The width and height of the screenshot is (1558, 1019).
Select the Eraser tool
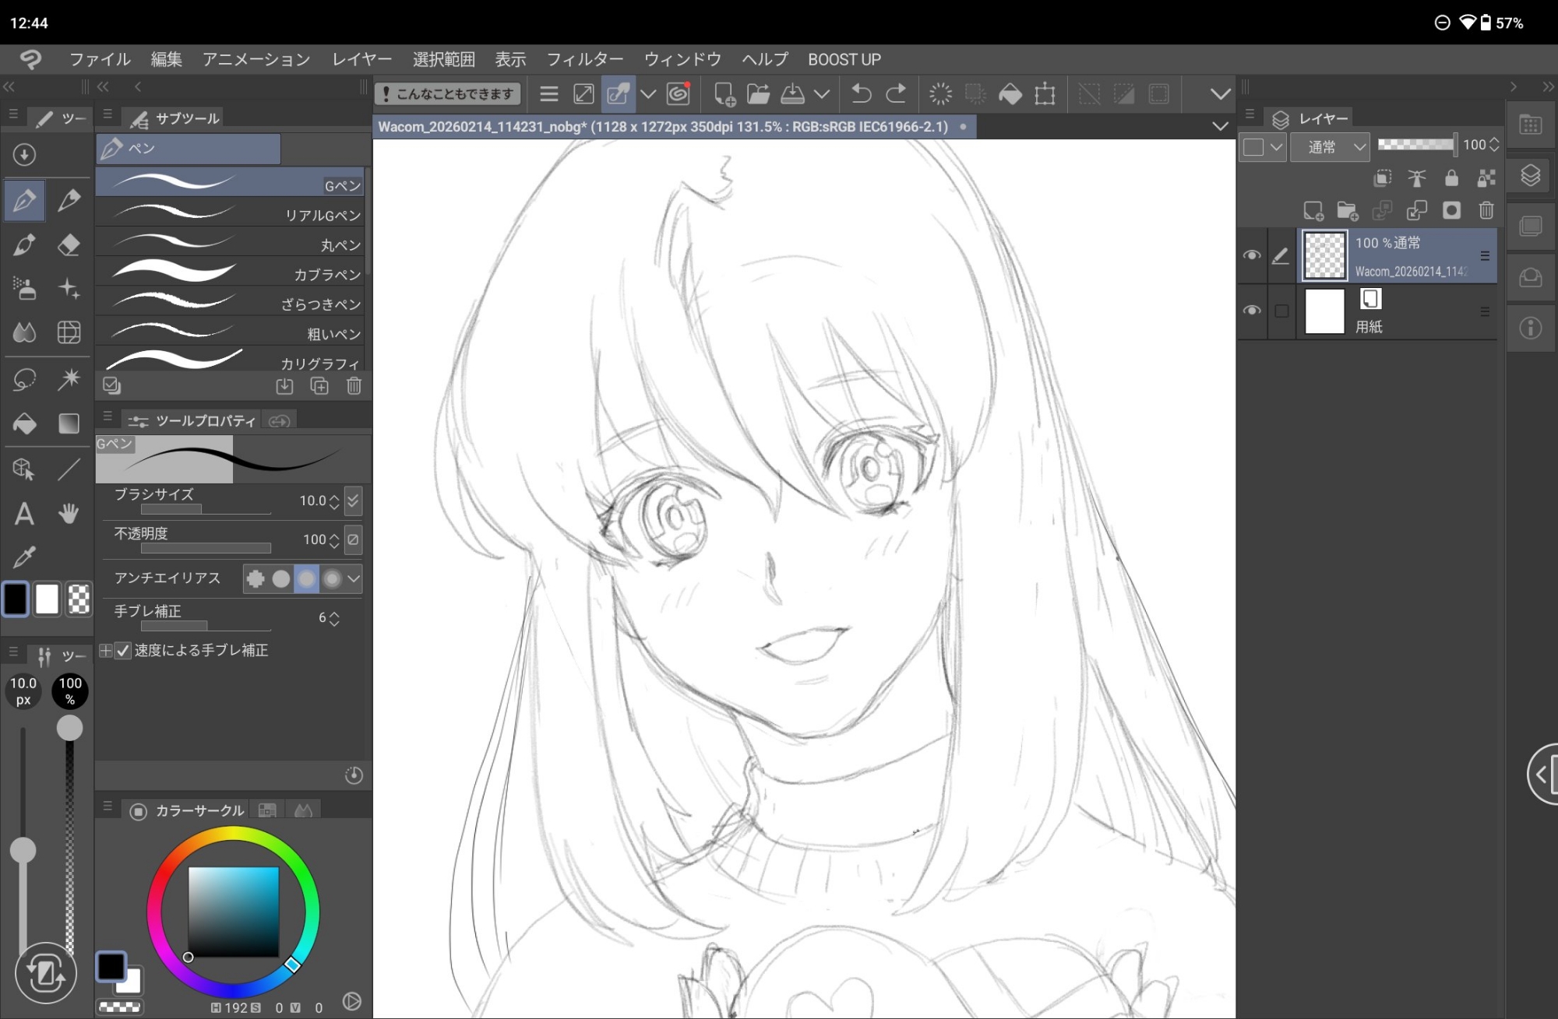69,245
